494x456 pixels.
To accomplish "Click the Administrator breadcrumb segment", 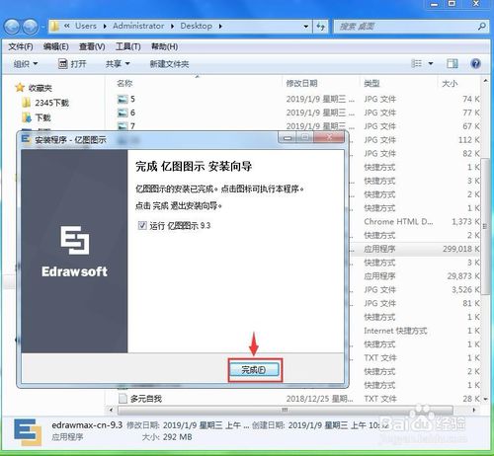I will point(138,26).
